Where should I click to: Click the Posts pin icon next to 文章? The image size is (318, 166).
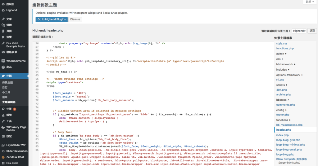point(3,19)
